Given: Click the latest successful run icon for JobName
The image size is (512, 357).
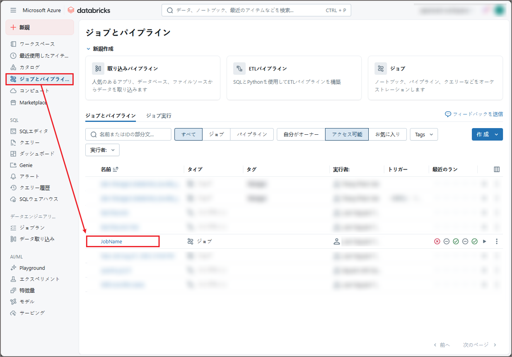Looking at the screenshot, I should (x=475, y=241).
